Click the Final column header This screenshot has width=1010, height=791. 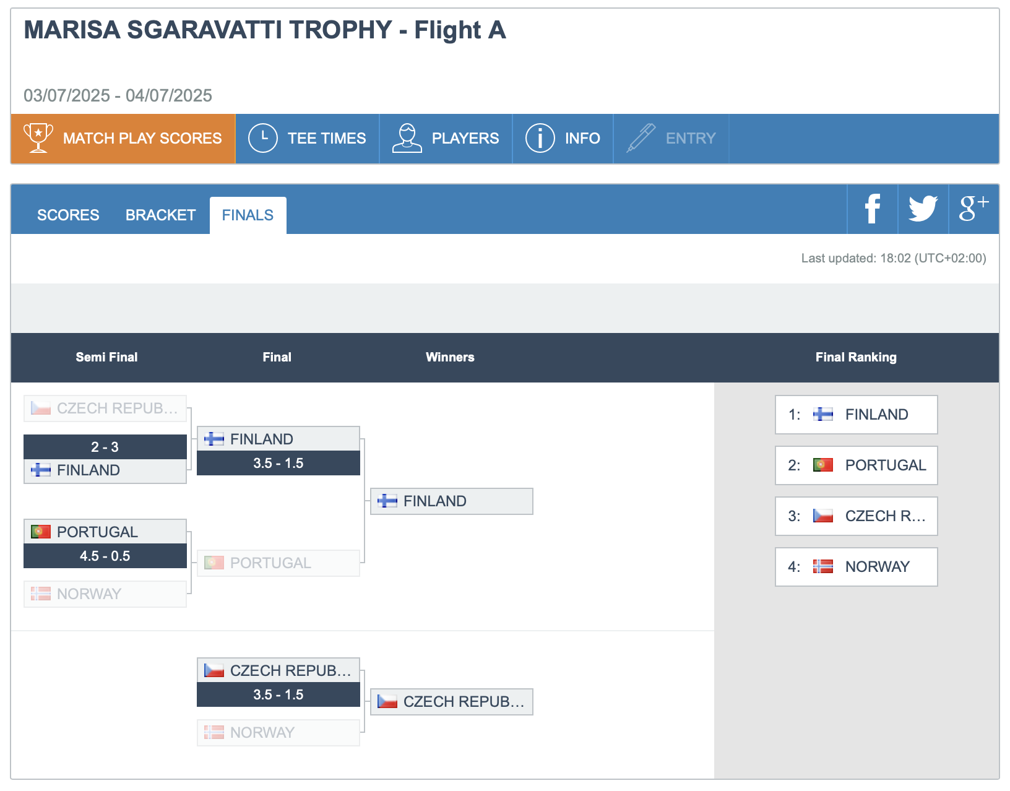click(277, 357)
